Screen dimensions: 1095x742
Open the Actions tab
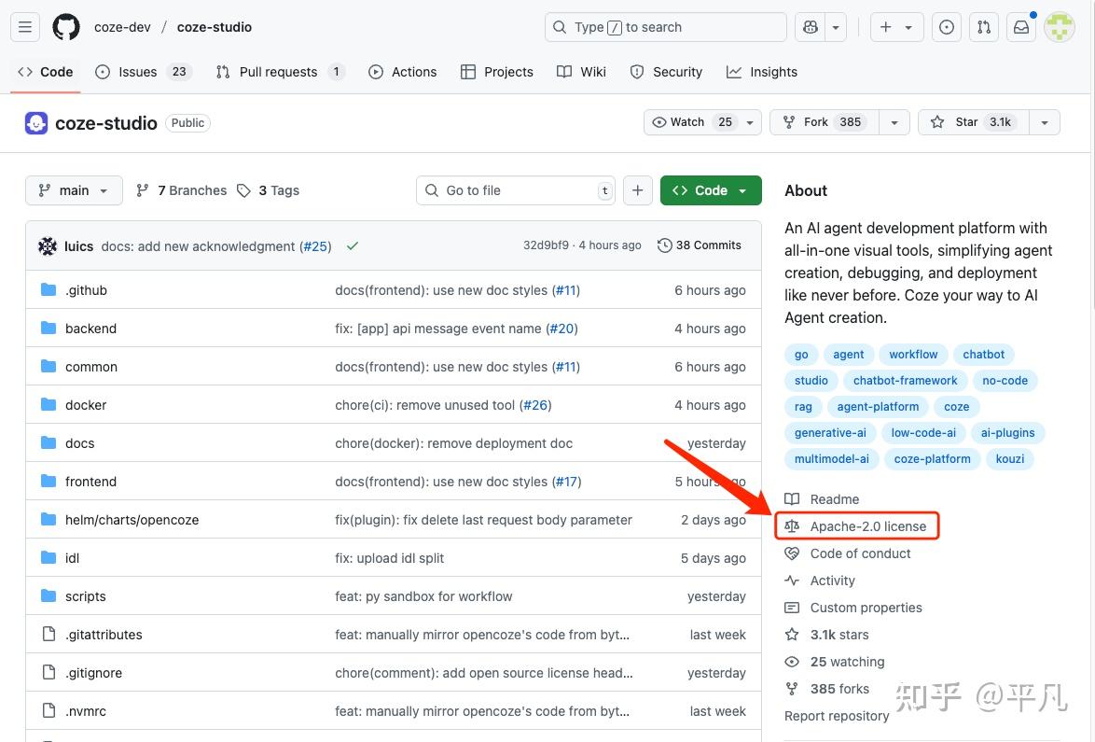403,72
